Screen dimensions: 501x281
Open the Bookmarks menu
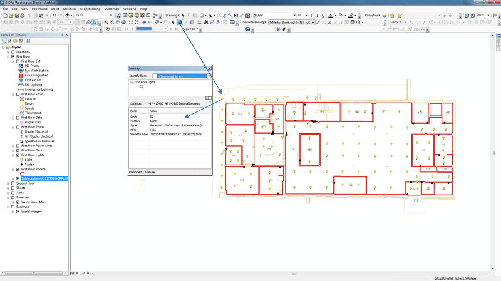[x=39, y=9]
